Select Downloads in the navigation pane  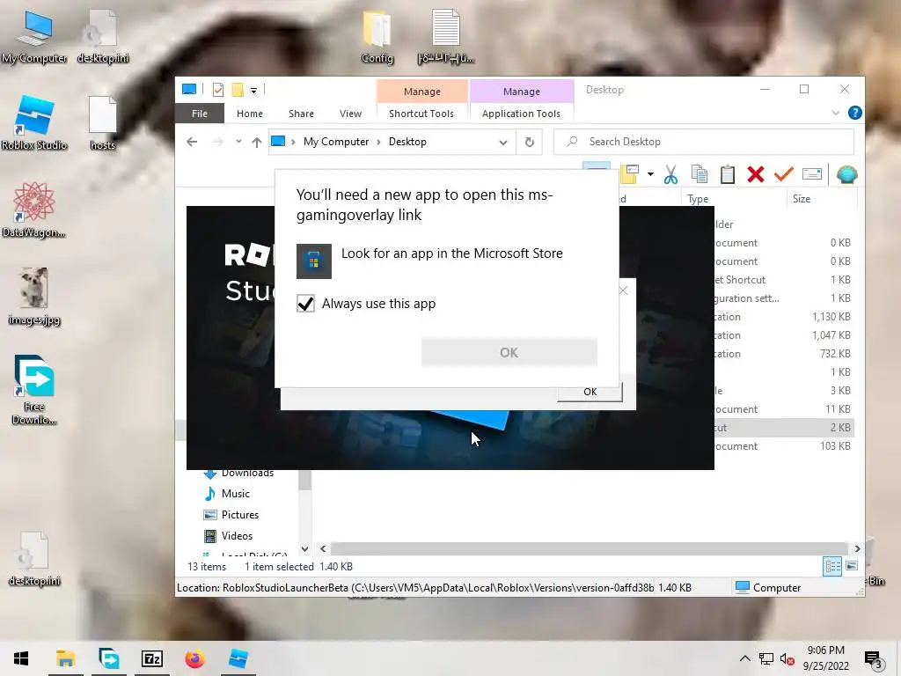(247, 474)
